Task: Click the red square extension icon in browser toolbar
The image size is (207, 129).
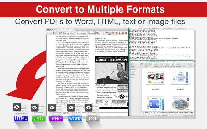Action: pos(117,33)
